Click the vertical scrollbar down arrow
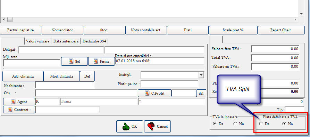Viewport: 310px width, 137px height. coord(301,14)
